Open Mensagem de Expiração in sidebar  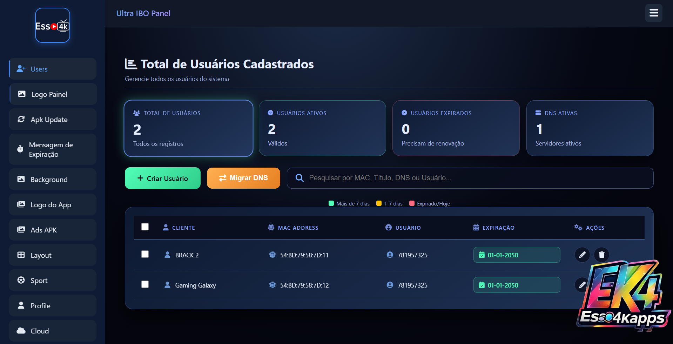(x=53, y=149)
